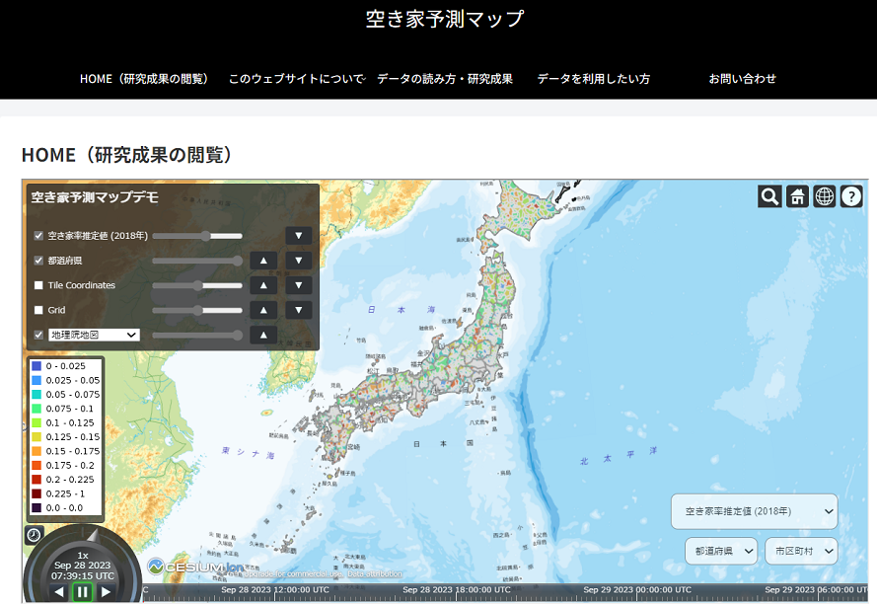Viewport: 877px width, 606px height.
Task: Click the home view icon
Action: 797,196
